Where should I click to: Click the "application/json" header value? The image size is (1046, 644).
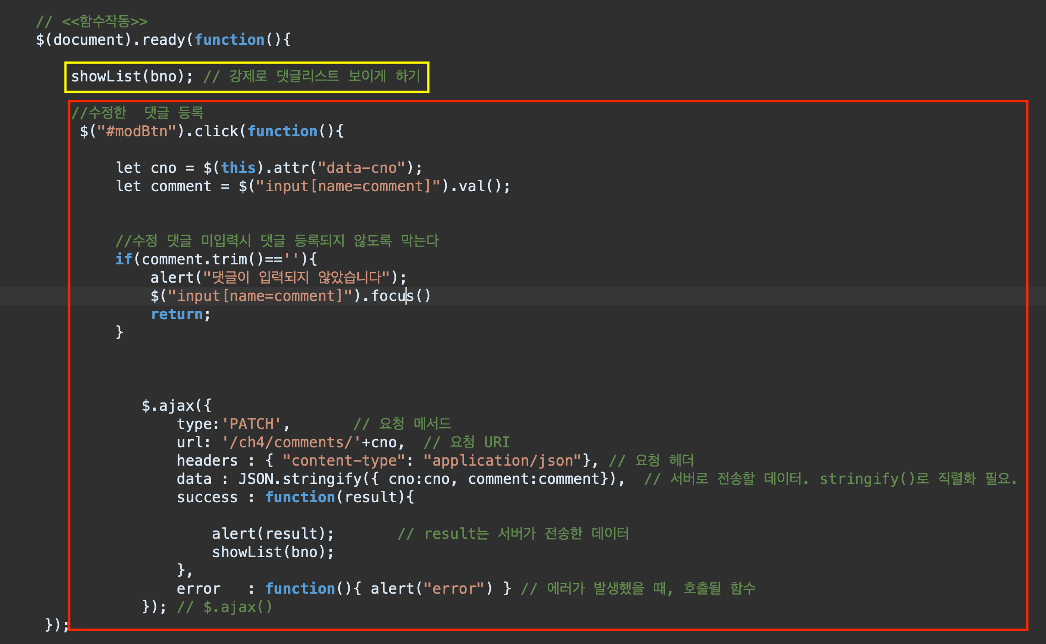click(x=502, y=461)
